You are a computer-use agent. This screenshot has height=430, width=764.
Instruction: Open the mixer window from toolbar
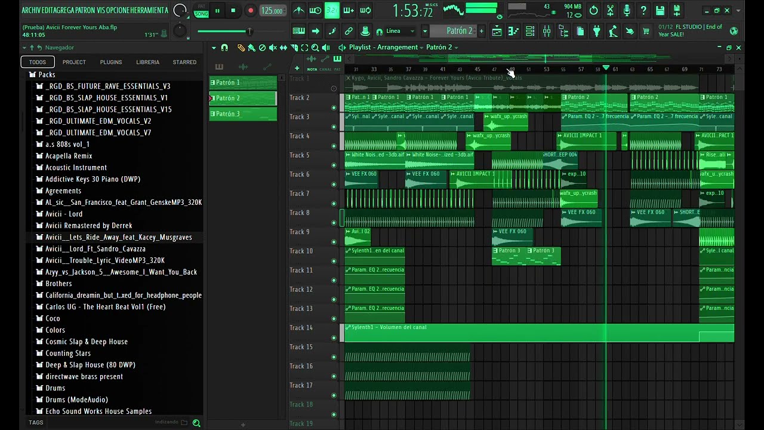pos(546,32)
